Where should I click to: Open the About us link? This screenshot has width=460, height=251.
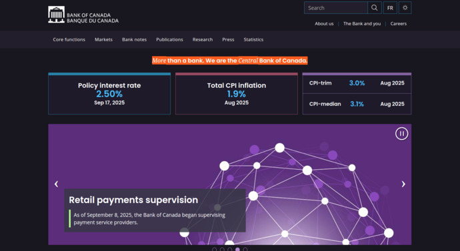[324, 24]
